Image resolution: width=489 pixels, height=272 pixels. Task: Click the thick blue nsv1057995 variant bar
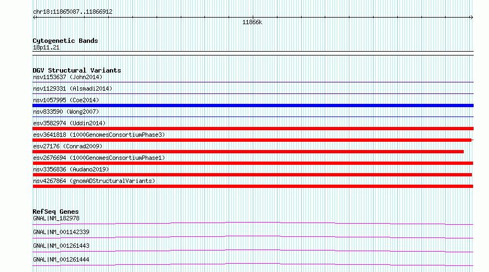point(253,106)
